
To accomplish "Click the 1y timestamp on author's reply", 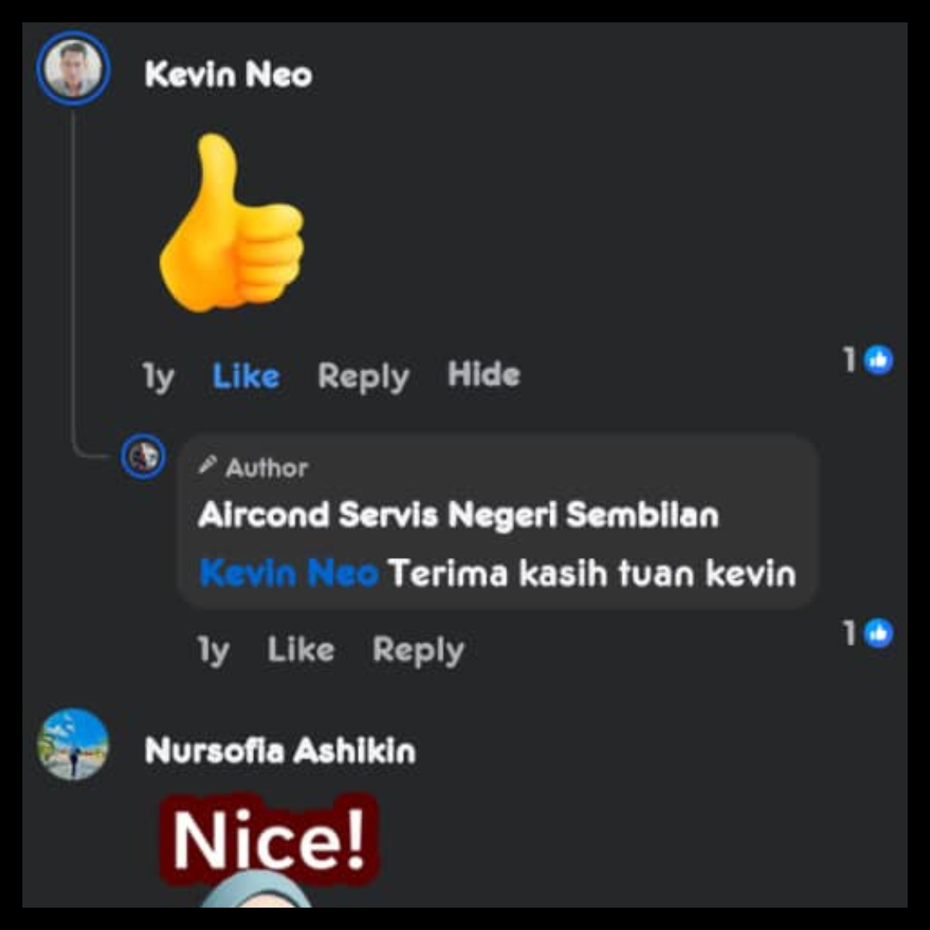I will coord(213,651).
